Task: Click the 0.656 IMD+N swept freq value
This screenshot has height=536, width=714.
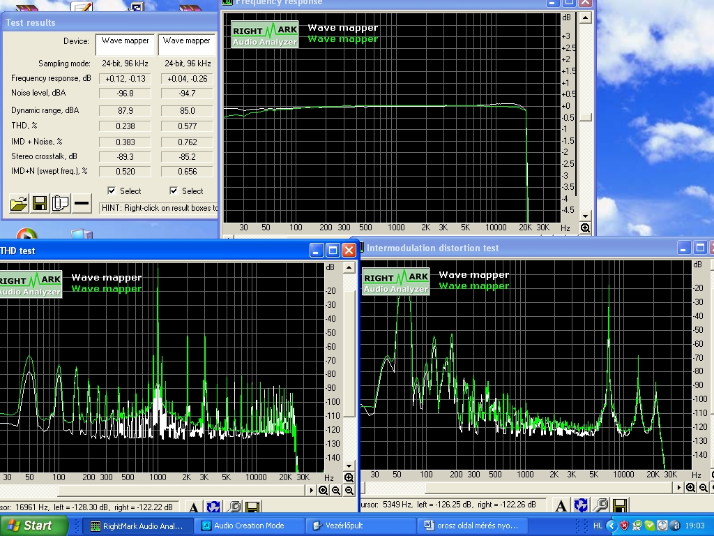Action: (187, 172)
